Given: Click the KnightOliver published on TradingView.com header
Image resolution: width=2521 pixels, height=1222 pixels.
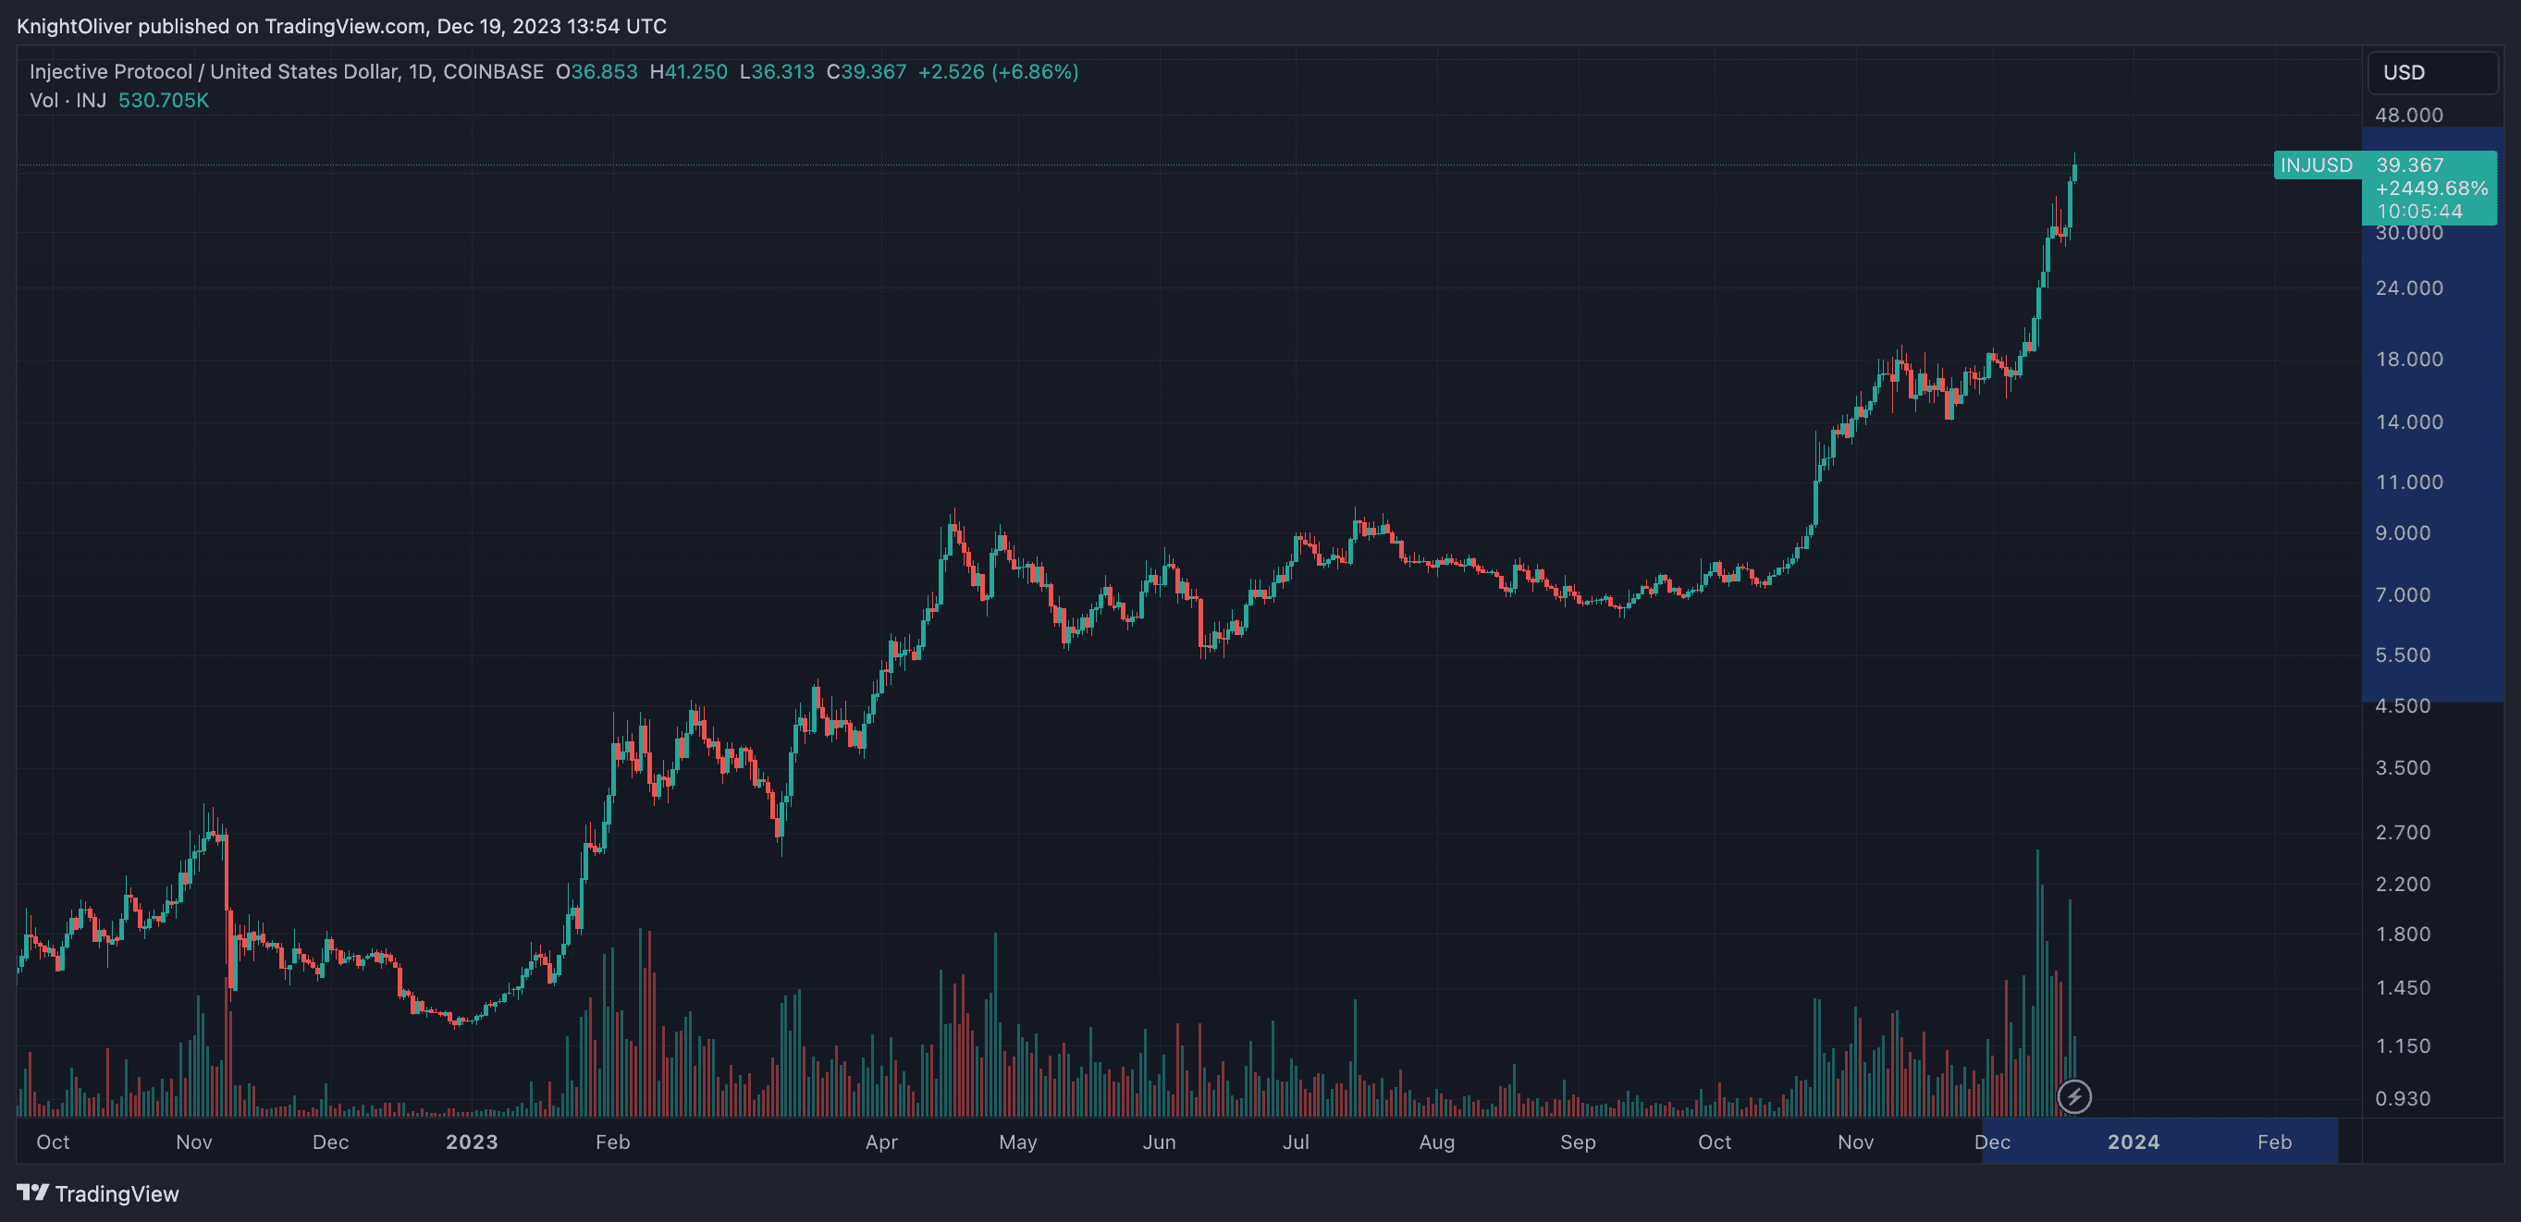Looking at the screenshot, I should pyautogui.click(x=341, y=27).
